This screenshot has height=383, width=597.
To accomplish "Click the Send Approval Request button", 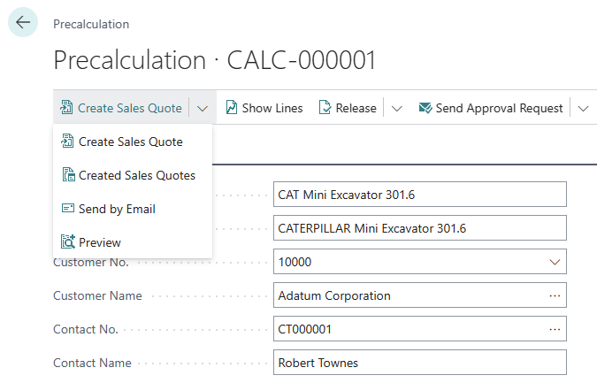I will click(499, 108).
